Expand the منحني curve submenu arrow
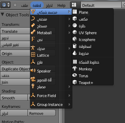This screenshot has height=123, width=125. coord(69,19)
